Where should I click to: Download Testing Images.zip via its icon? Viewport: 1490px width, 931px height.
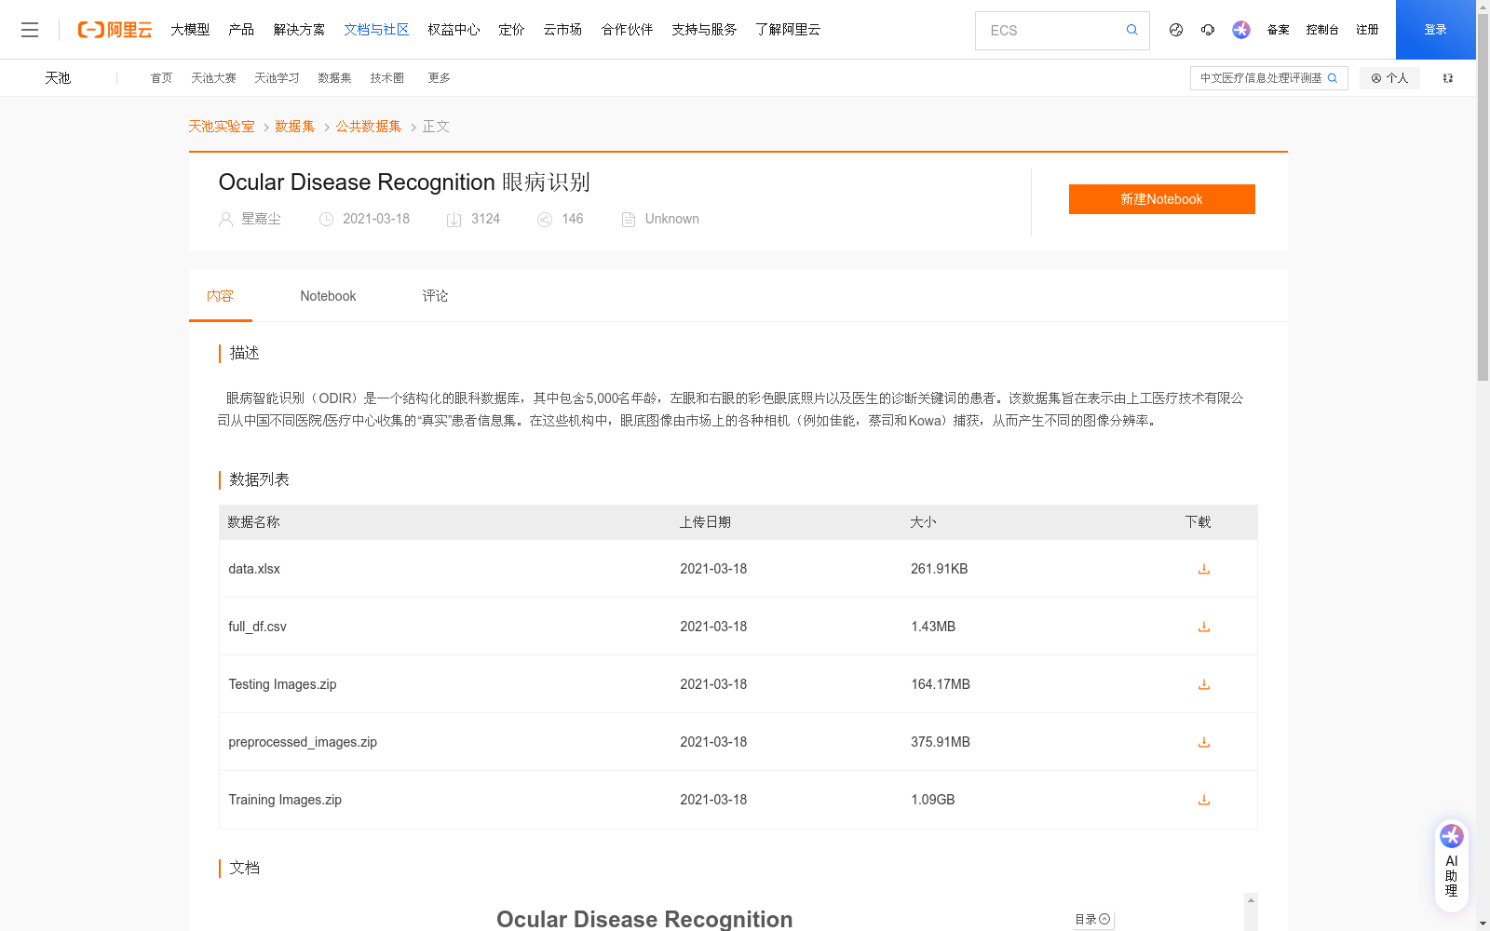(x=1203, y=684)
